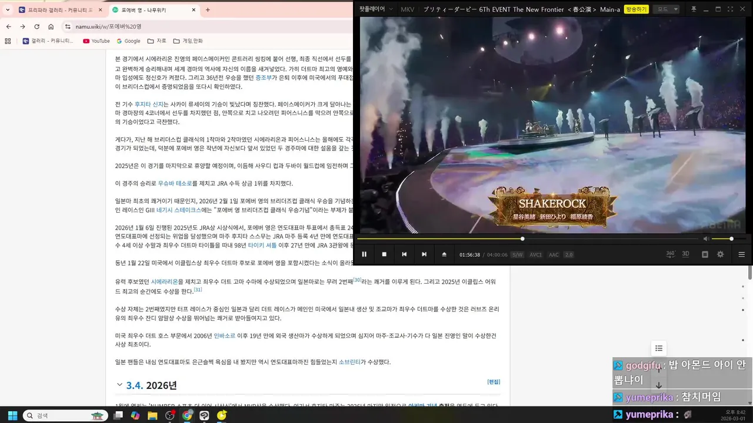Toggle PotPlayer fullscreen icon

pyautogui.click(x=730, y=9)
